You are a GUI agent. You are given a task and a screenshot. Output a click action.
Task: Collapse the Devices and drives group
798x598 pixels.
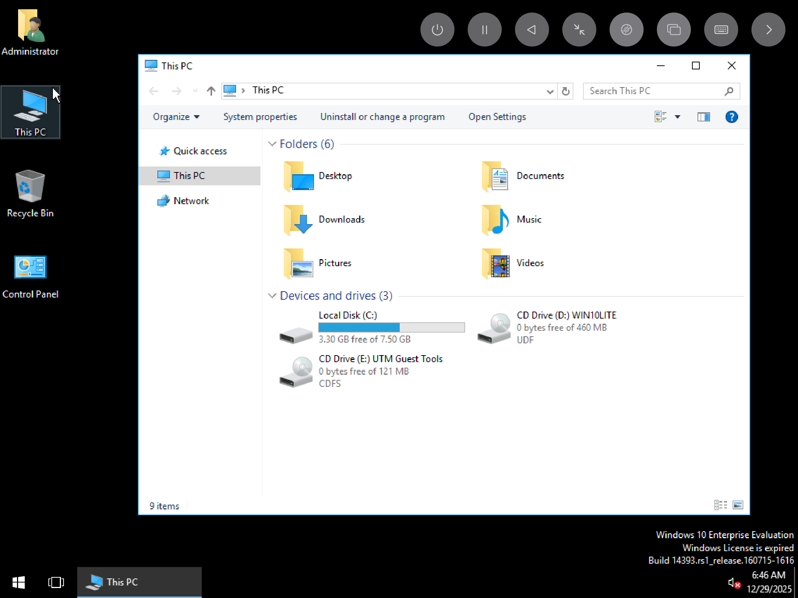click(x=272, y=296)
